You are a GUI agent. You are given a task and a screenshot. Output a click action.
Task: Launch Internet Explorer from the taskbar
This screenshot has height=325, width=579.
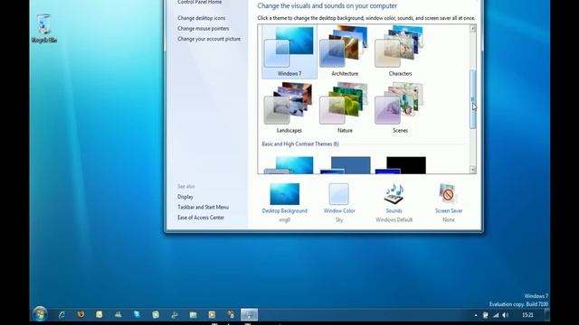tap(62, 314)
